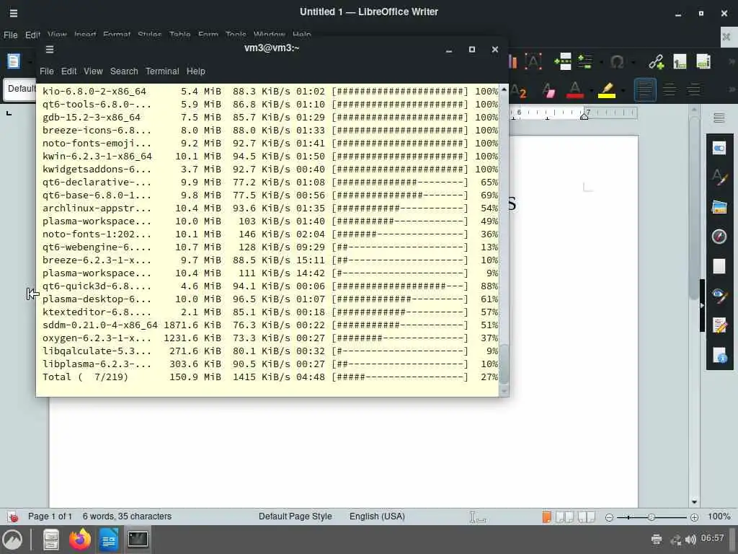
Task: Expand the hidden formatting toolbar items chevron
Action: click(x=732, y=89)
